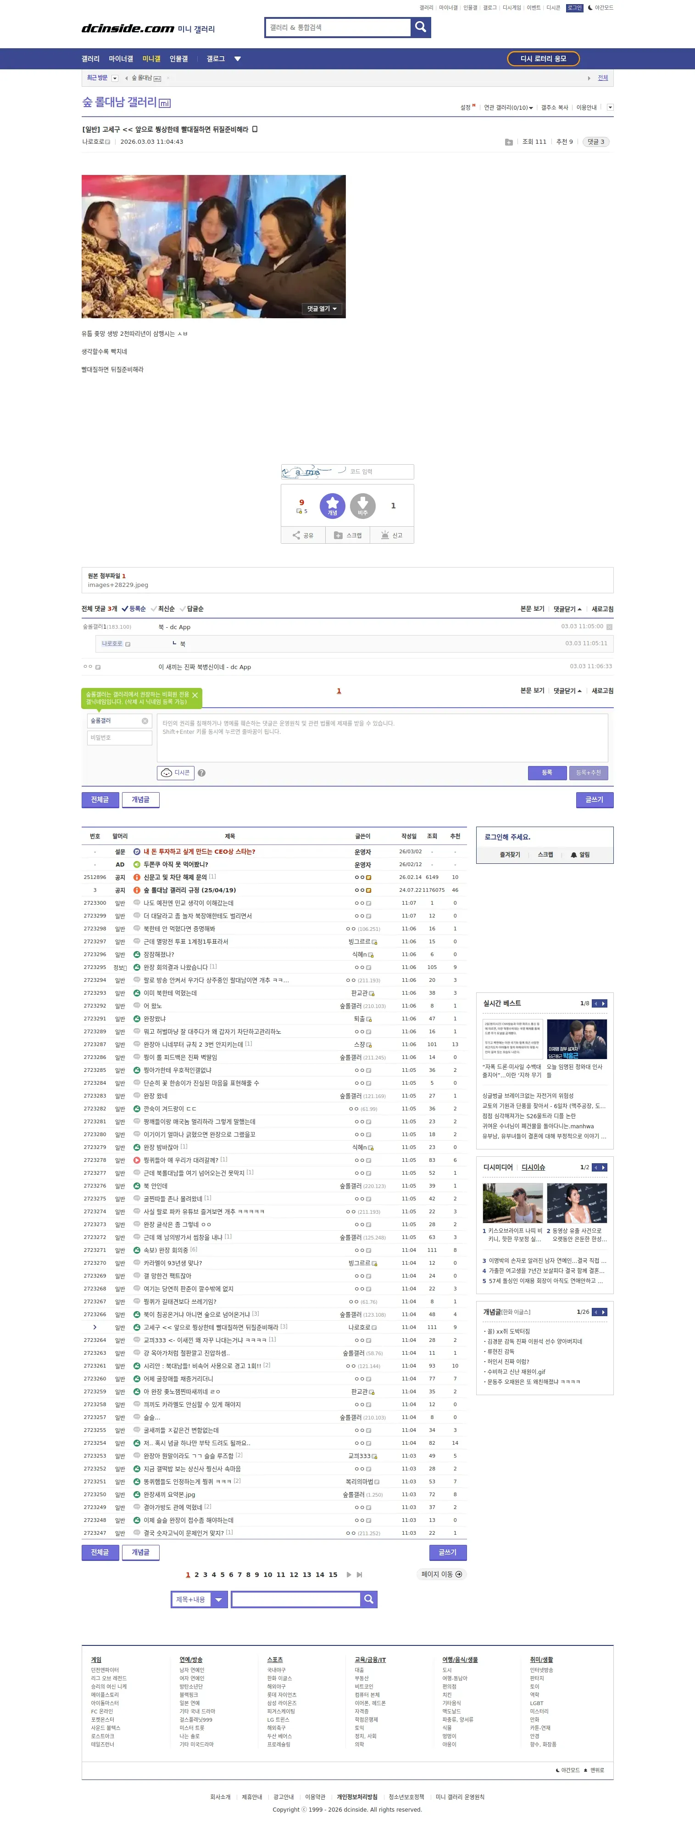
Task: Open the 디시콘 emoticon picker
Action: [175, 772]
